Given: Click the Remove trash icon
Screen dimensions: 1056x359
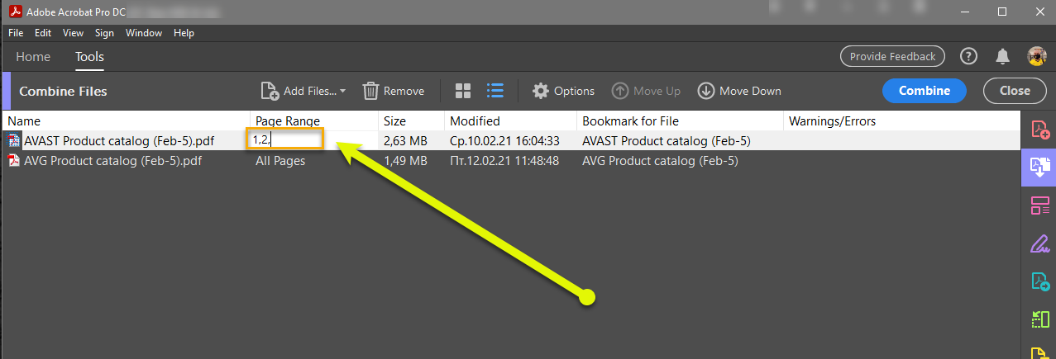Looking at the screenshot, I should click(371, 91).
